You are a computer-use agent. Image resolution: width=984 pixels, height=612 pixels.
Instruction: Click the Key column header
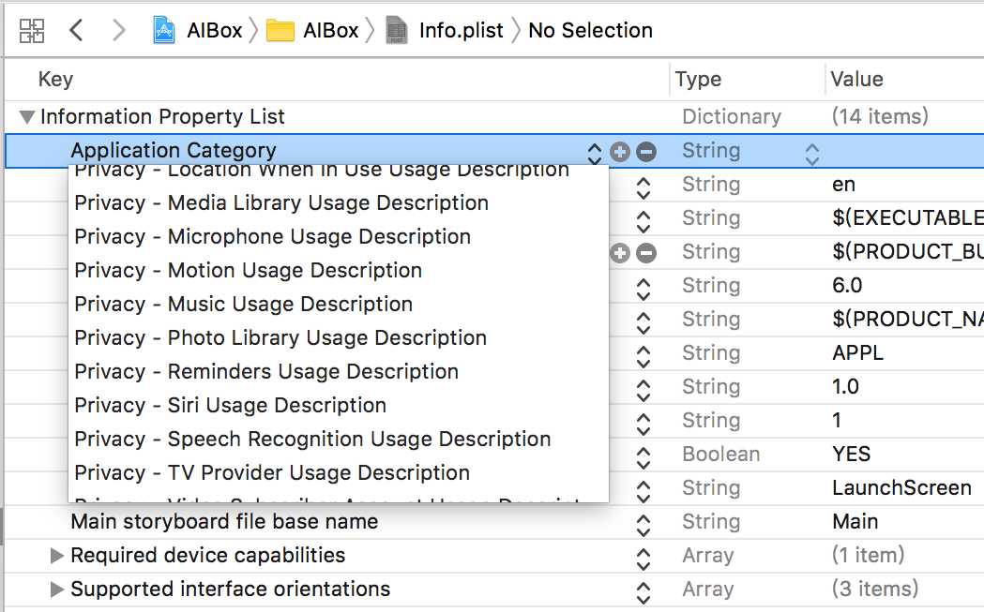click(55, 80)
